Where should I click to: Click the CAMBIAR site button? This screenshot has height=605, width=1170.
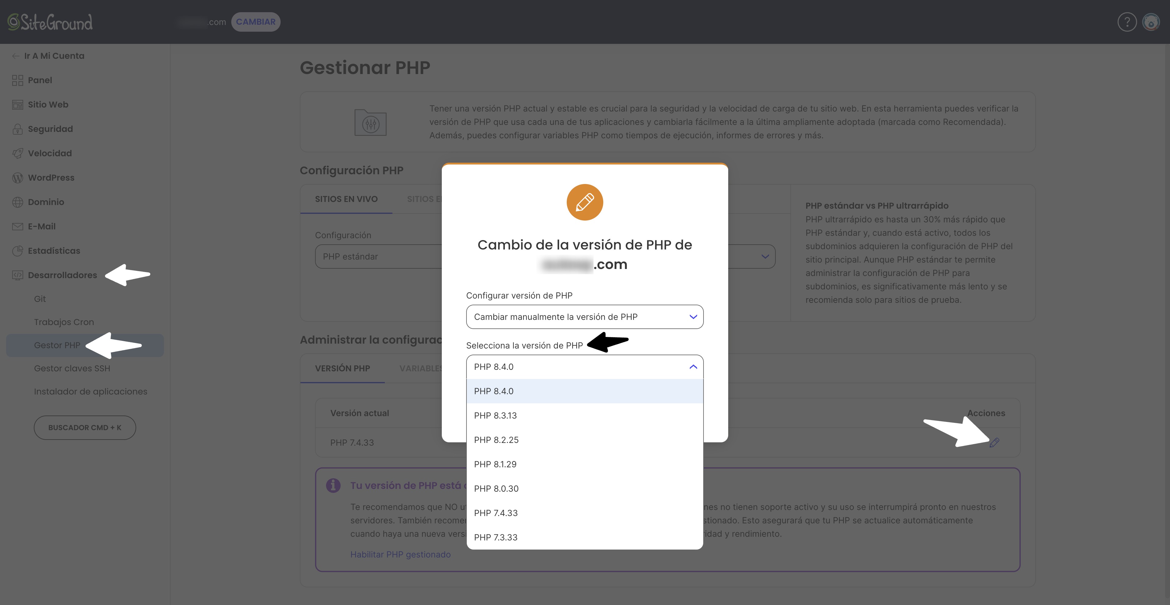tap(256, 22)
